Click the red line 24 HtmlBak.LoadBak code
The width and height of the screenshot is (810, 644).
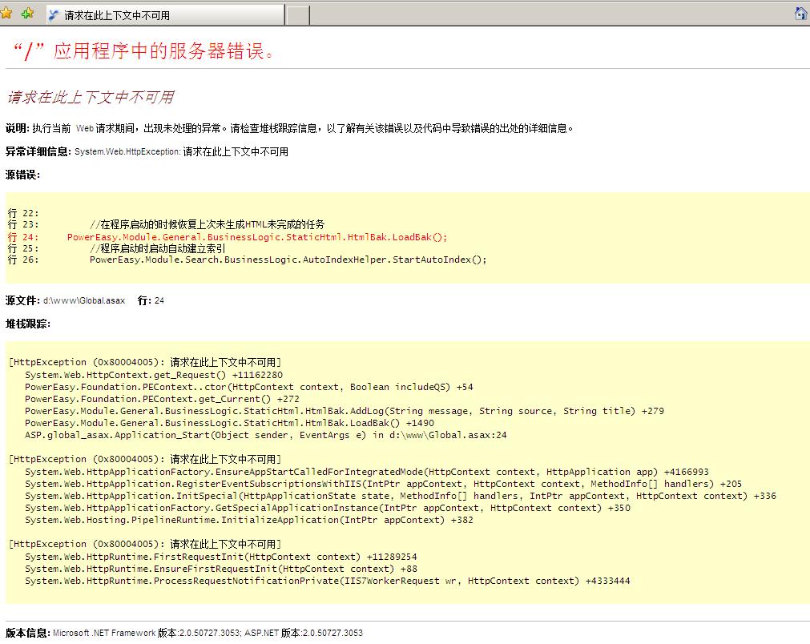pos(256,237)
